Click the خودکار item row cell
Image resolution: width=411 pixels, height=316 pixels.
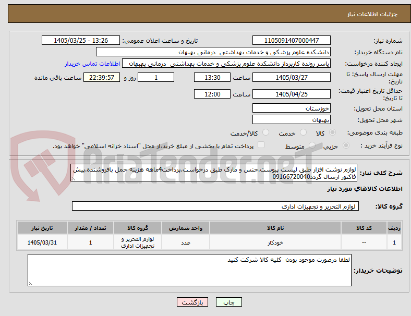pyautogui.click(x=275, y=242)
